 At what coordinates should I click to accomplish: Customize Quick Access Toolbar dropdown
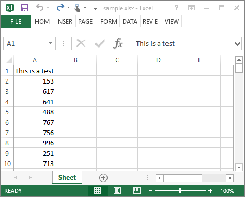click(95, 8)
